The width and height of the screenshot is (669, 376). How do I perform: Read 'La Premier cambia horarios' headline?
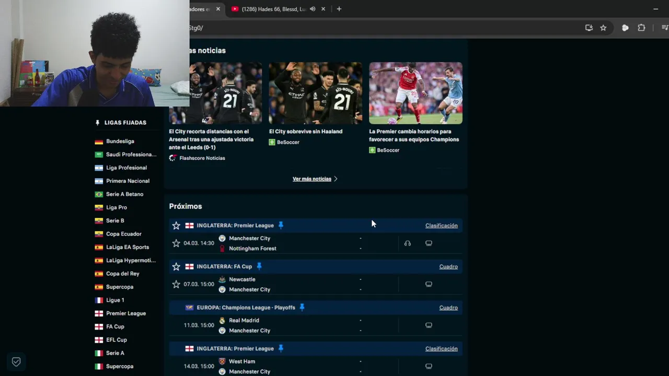pos(414,136)
